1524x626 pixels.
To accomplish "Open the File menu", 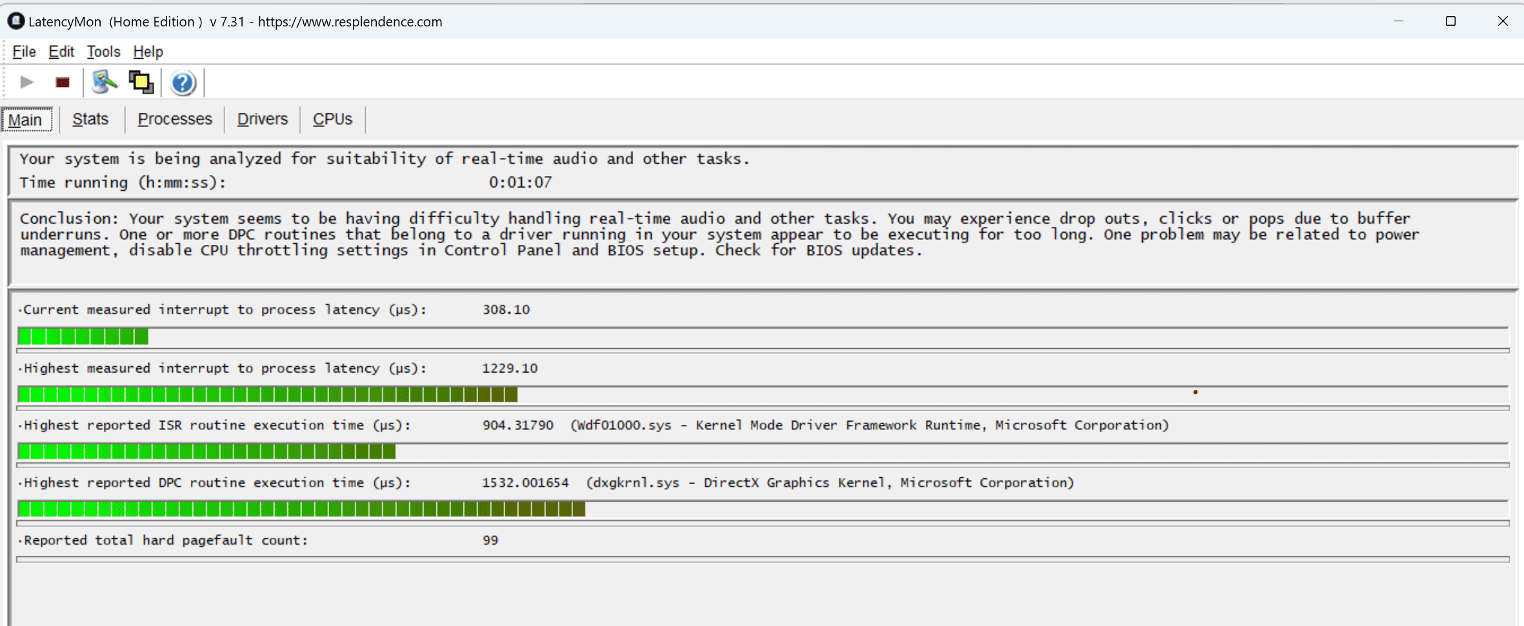I will [x=24, y=52].
